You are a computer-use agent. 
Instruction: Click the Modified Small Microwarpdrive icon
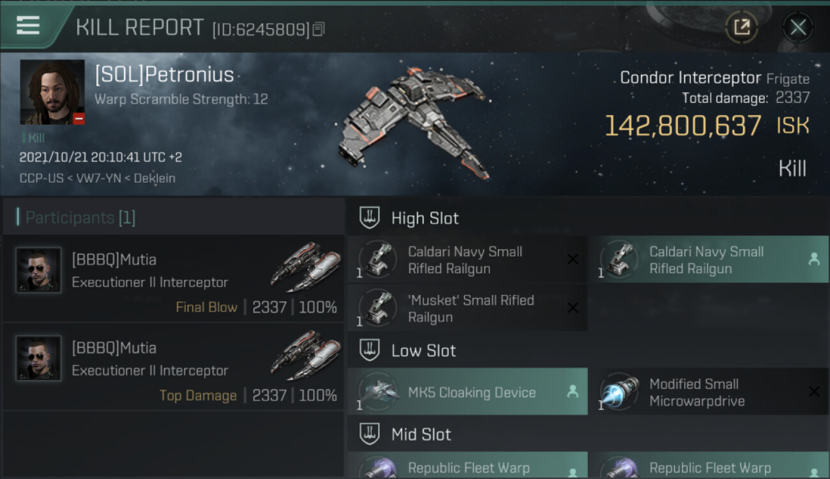tap(620, 392)
